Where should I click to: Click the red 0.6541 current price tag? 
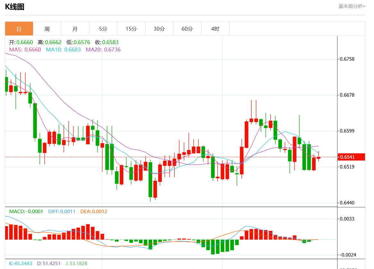(x=352, y=157)
